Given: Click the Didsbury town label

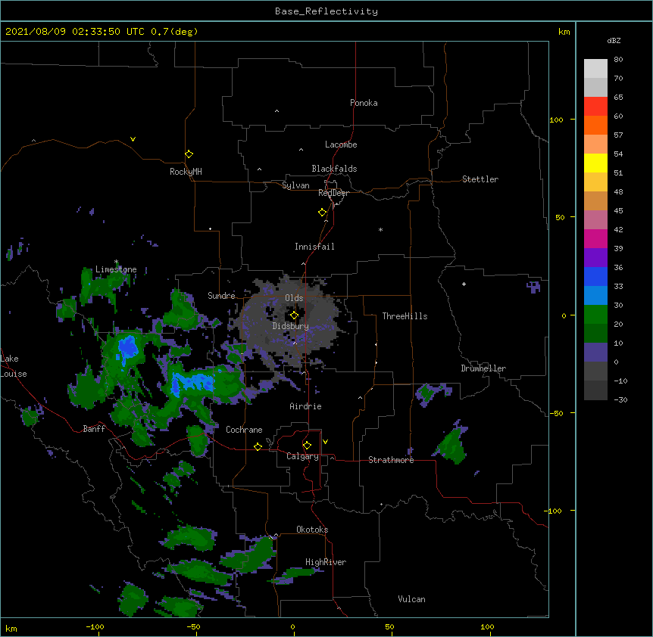Looking at the screenshot, I should coord(291,326).
